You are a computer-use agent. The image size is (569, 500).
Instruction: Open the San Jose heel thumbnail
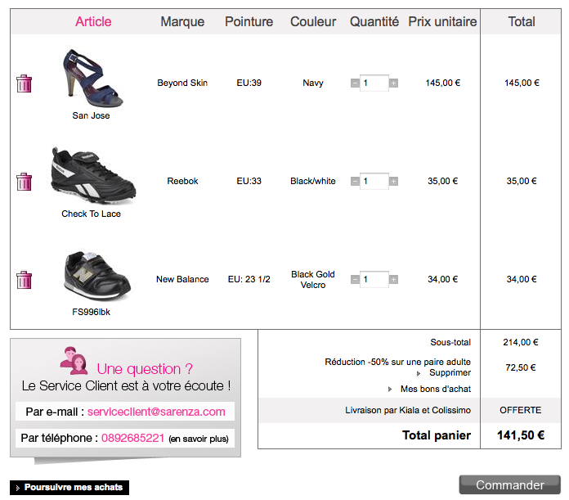92,78
